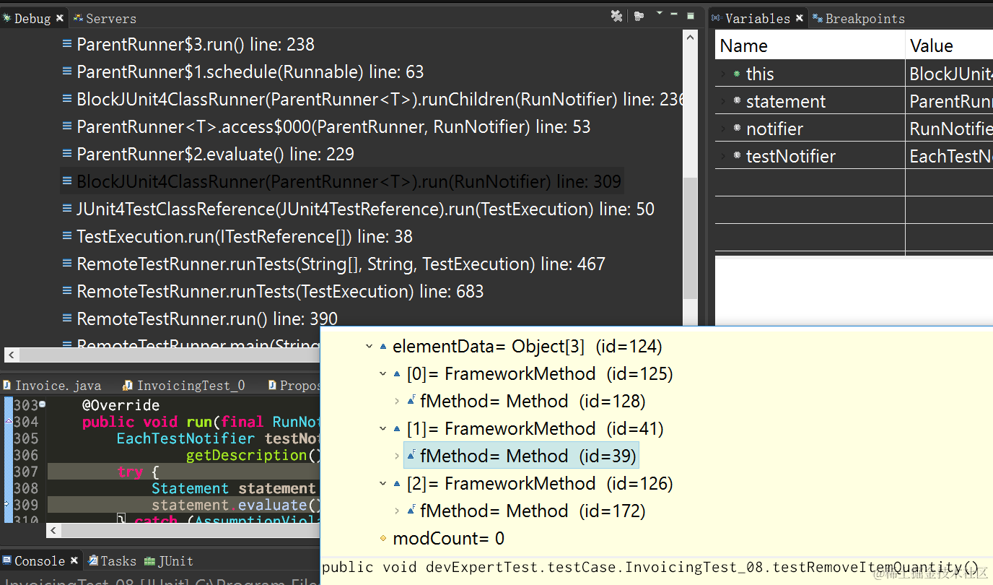The width and height of the screenshot is (993, 585).
Task: Close the Debug tab with its X
Action: pyautogui.click(x=60, y=18)
